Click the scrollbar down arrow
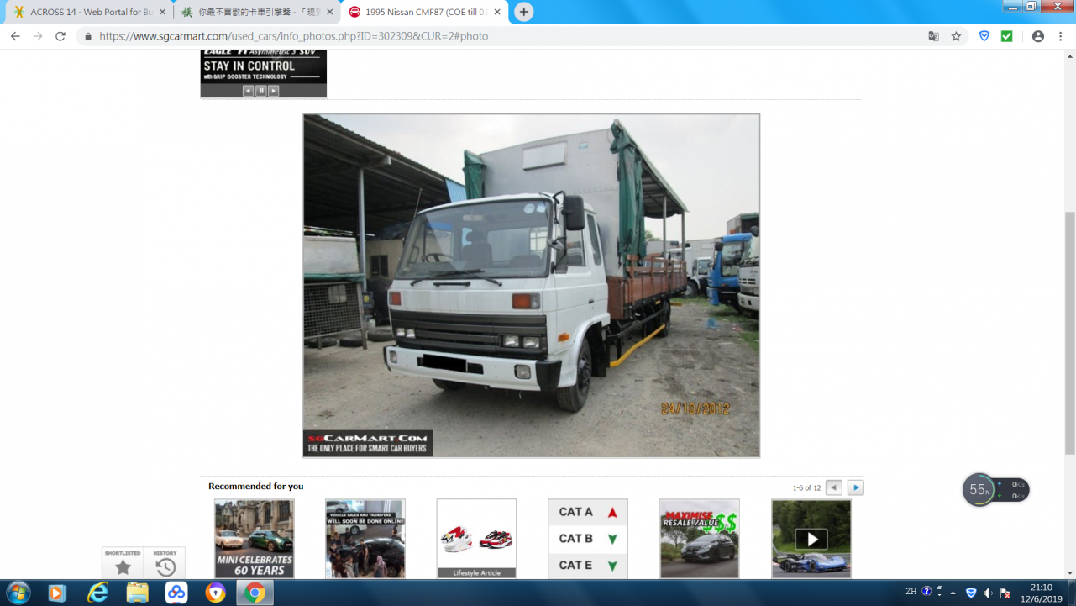This screenshot has width=1076, height=606. (x=1069, y=573)
